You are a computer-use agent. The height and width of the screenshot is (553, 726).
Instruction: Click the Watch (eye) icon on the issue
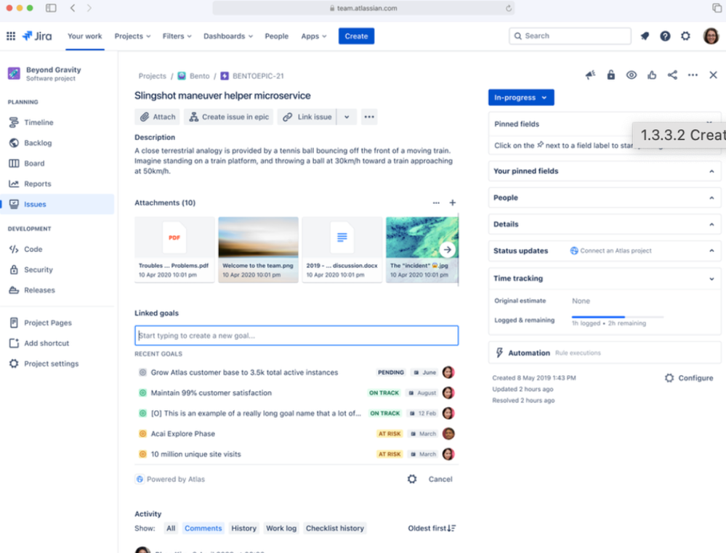click(632, 75)
